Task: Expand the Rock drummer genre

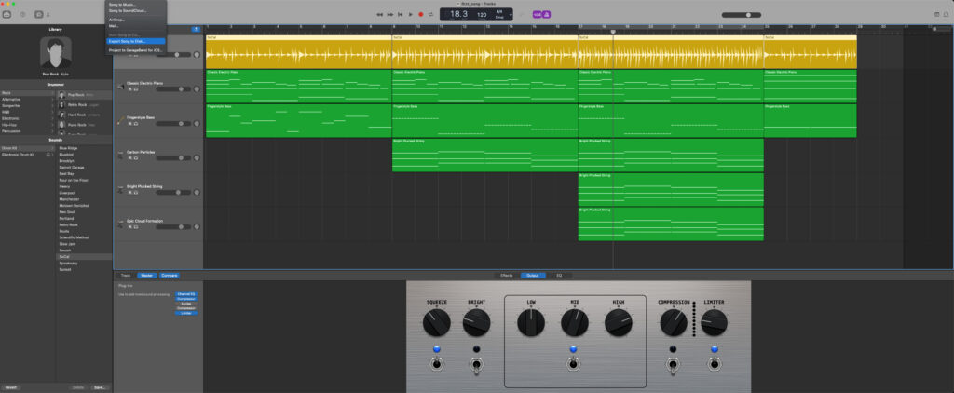Action: [x=26, y=94]
